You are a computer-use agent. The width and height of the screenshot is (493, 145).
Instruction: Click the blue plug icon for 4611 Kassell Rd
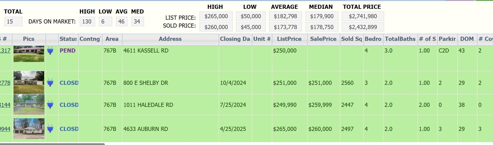click(x=50, y=51)
